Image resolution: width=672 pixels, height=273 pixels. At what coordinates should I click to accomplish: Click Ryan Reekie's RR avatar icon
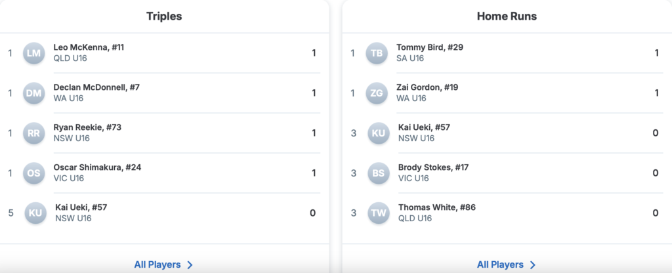(33, 133)
